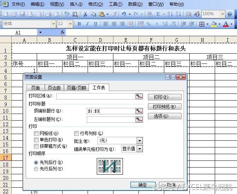Click the Save icon in toolbar
The image size is (237, 194).
pos(22,14)
